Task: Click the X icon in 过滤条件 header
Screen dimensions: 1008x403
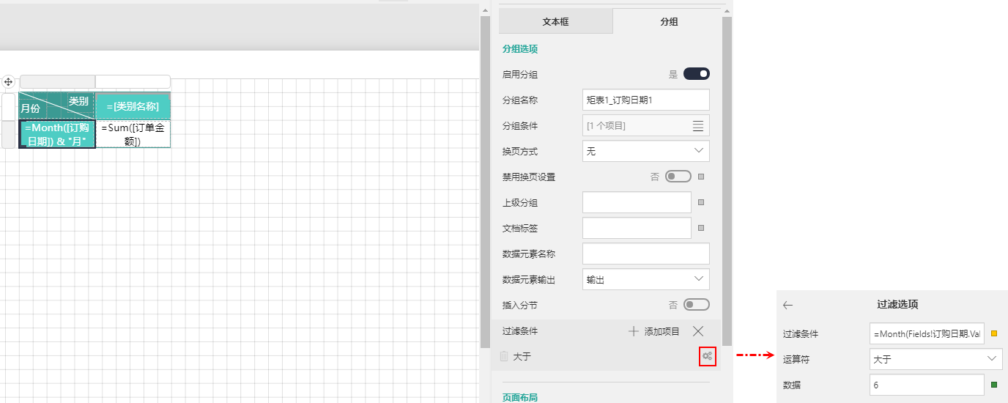Action: [x=697, y=331]
